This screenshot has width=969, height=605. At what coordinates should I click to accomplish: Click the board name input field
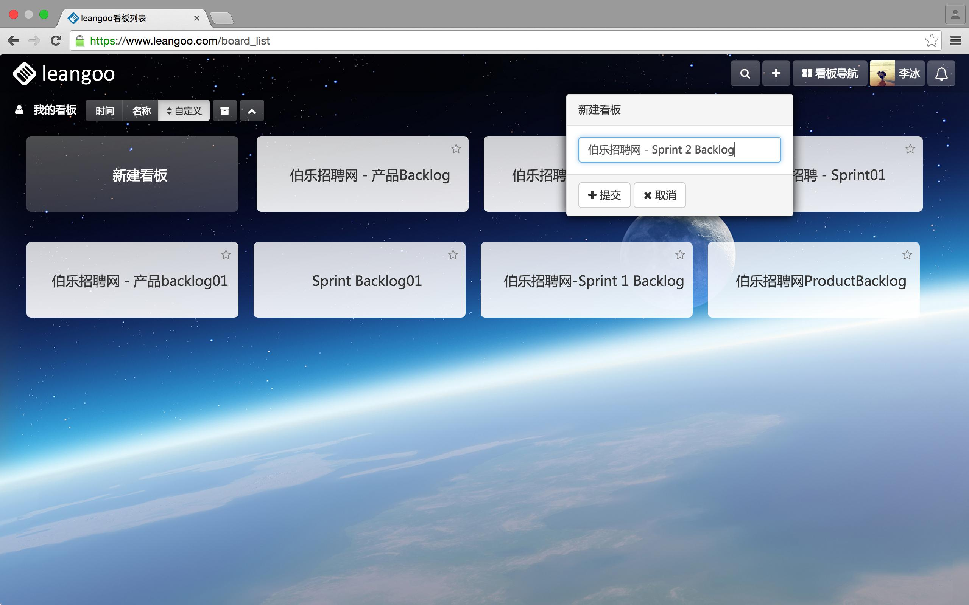pyautogui.click(x=679, y=150)
